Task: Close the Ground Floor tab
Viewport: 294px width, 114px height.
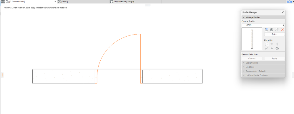Action: point(55,1)
